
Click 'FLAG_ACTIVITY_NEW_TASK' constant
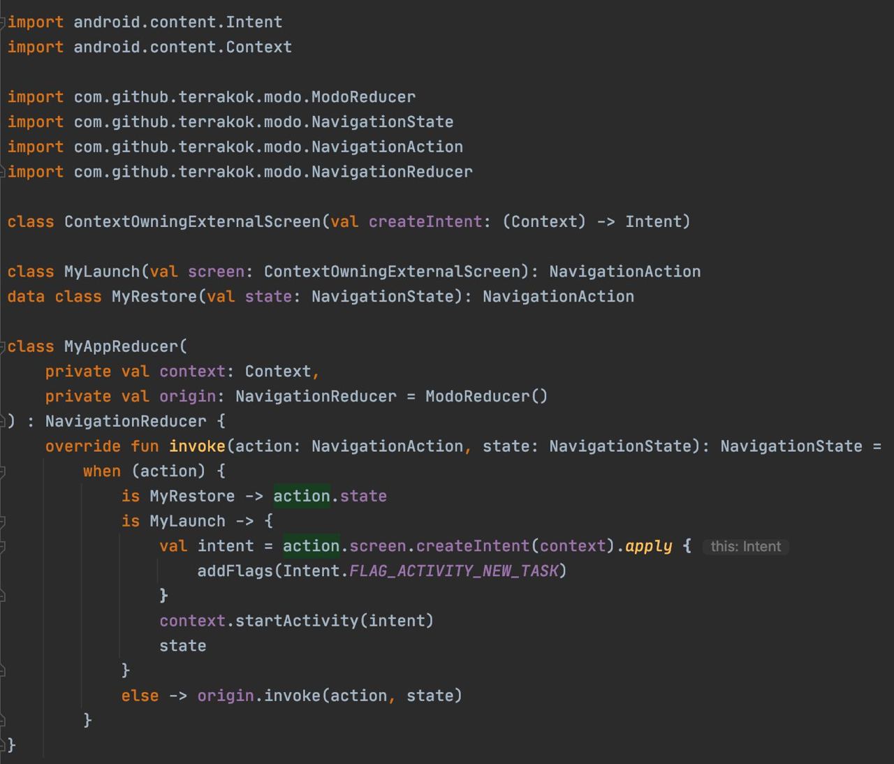pos(453,571)
